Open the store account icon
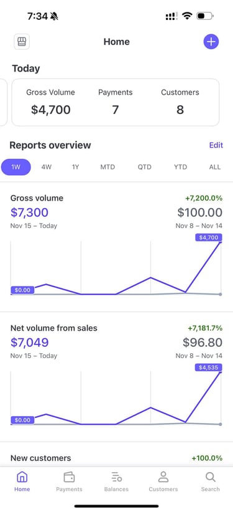This screenshot has width=233, height=512. [x=22, y=42]
